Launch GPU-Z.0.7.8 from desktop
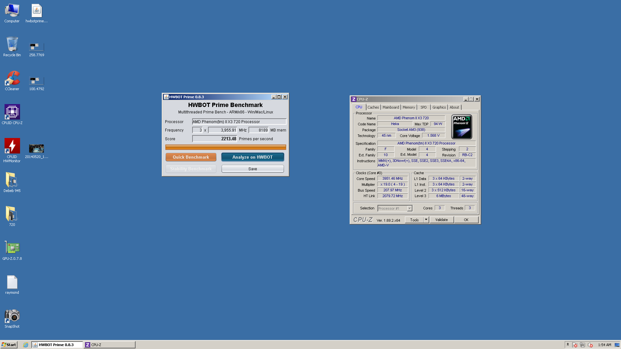The image size is (621, 349). [x=12, y=250]
